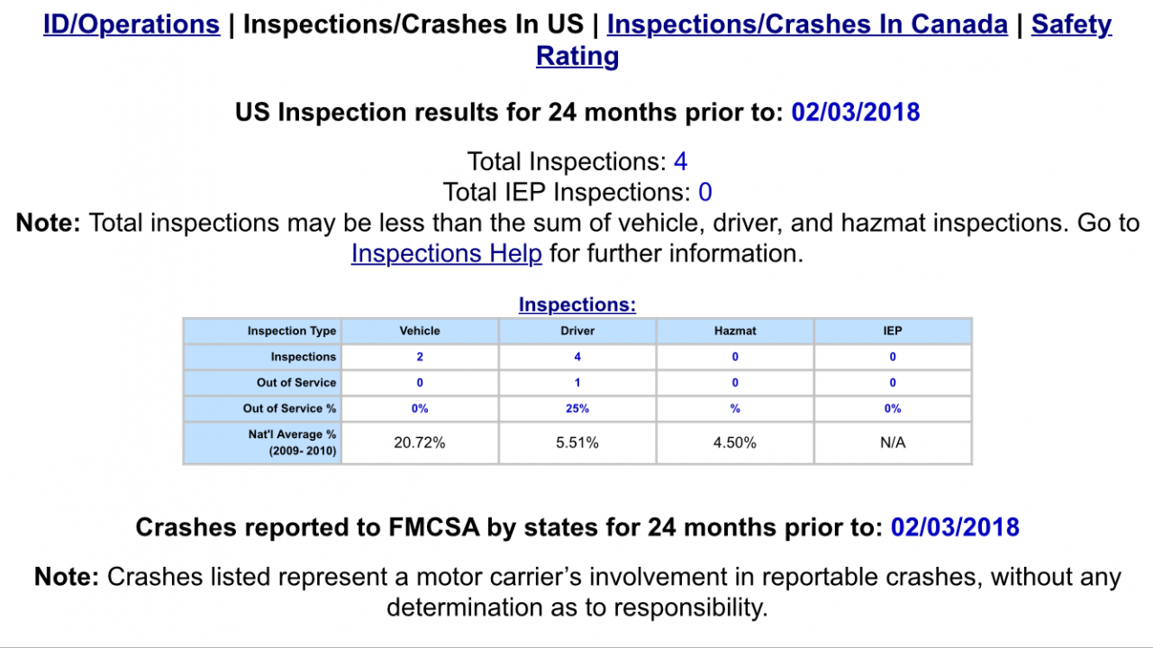Click the IEP national average N/A cell
1153x648 pixels.
coord(893,443)
